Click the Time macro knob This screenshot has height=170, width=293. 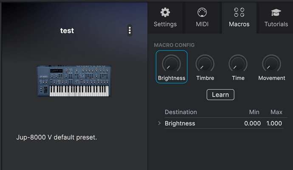(x=238, y=64)
